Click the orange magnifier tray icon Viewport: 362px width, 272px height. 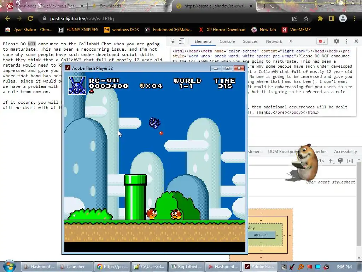tap(301, 267)
